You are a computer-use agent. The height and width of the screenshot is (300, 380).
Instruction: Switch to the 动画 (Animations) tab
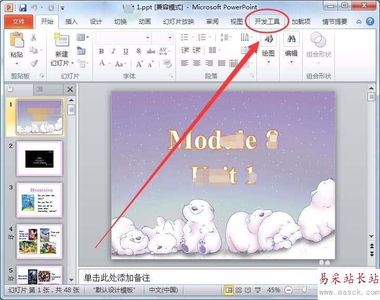click(145, 22)
